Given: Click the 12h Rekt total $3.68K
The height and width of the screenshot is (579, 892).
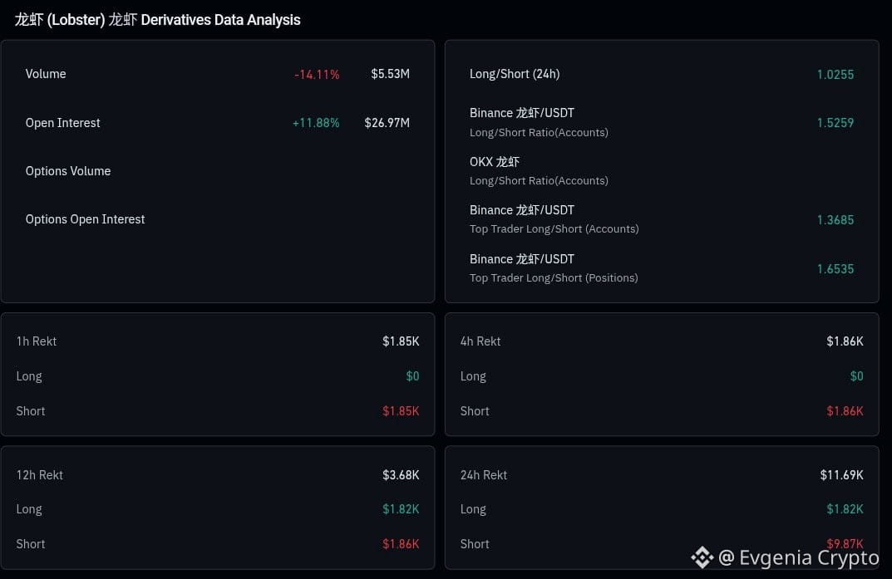Looking at the screenshot, I should click(x=401, y=475).
